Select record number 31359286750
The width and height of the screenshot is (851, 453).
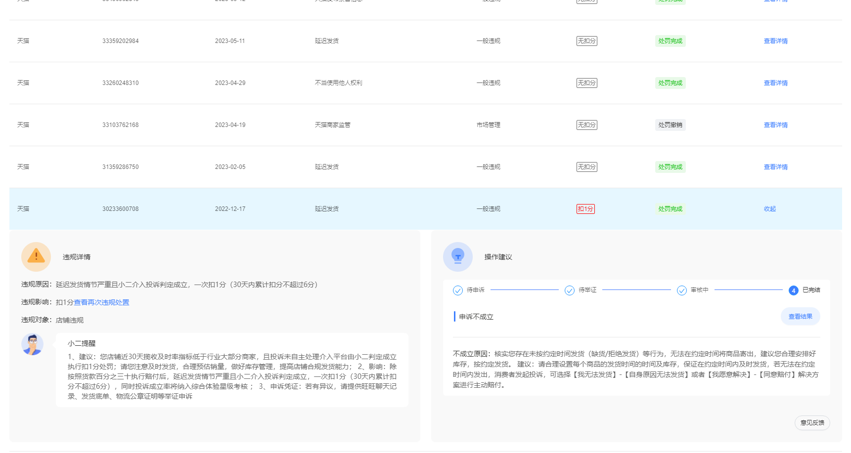121,167
